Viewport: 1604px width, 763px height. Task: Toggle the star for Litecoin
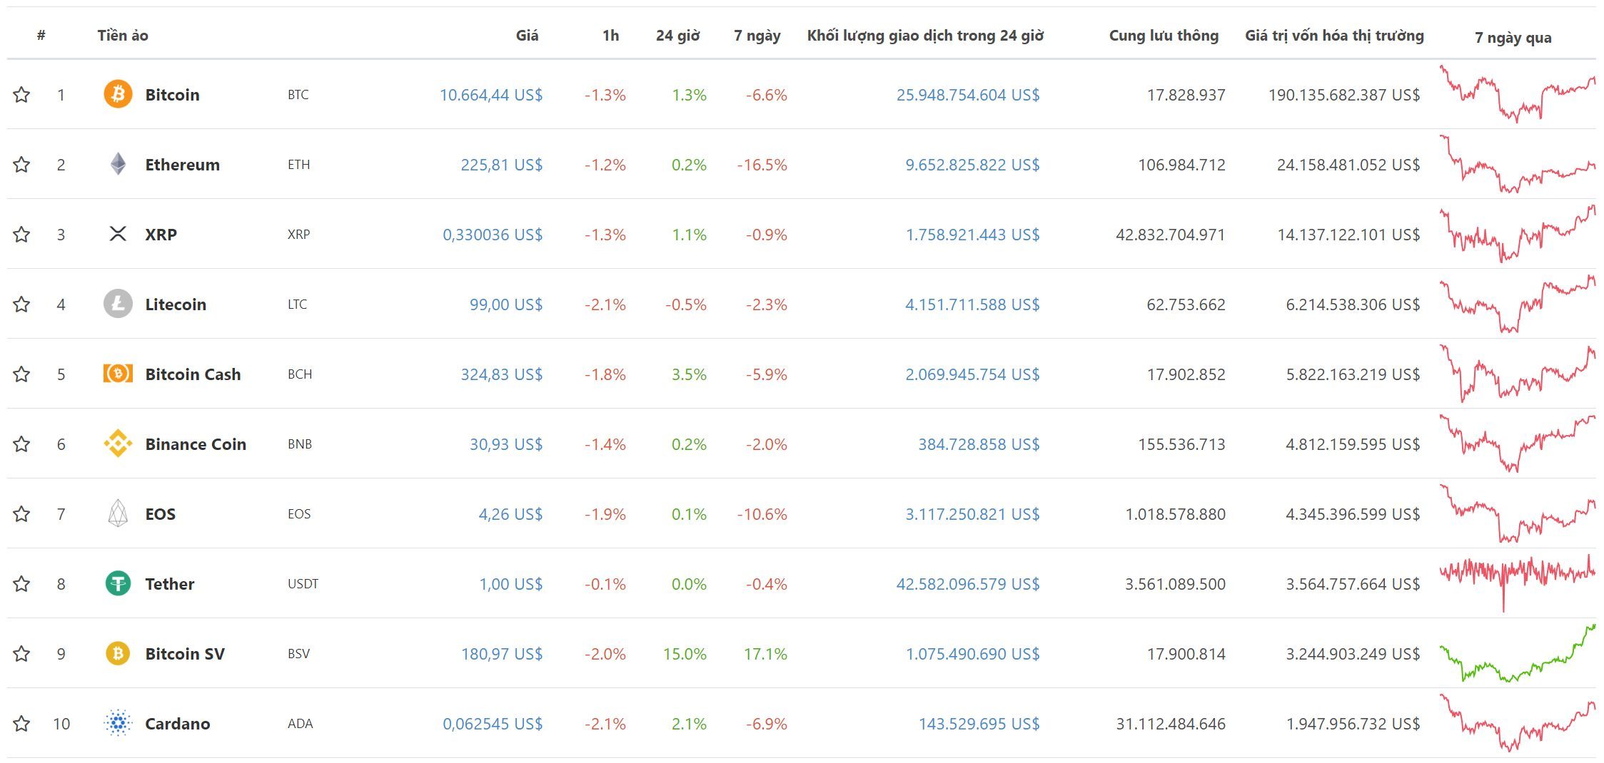tap(21, 304)
